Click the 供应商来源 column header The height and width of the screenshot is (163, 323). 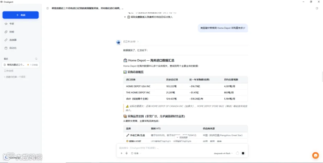[209, 129]
